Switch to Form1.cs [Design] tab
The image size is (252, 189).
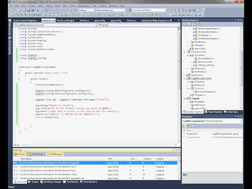tap(65, 20)
